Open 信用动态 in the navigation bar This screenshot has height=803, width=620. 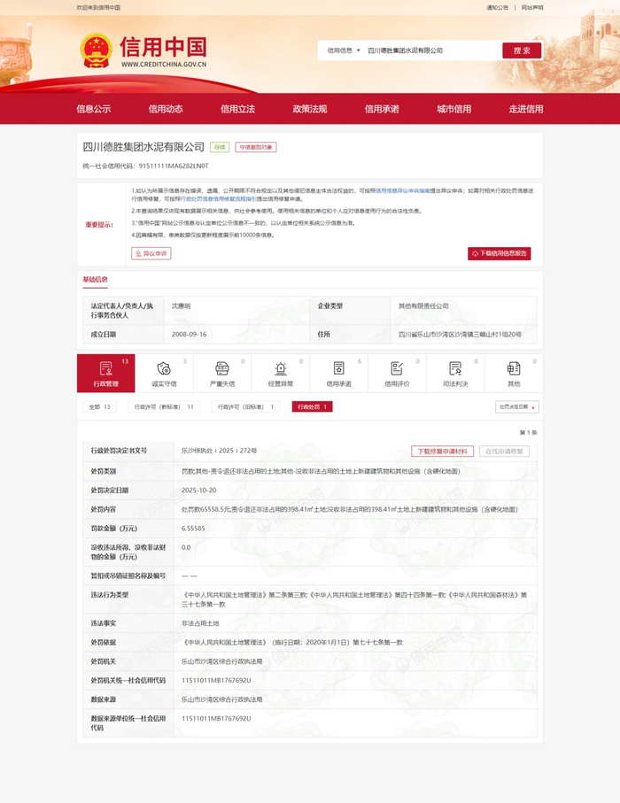(166, 109)
